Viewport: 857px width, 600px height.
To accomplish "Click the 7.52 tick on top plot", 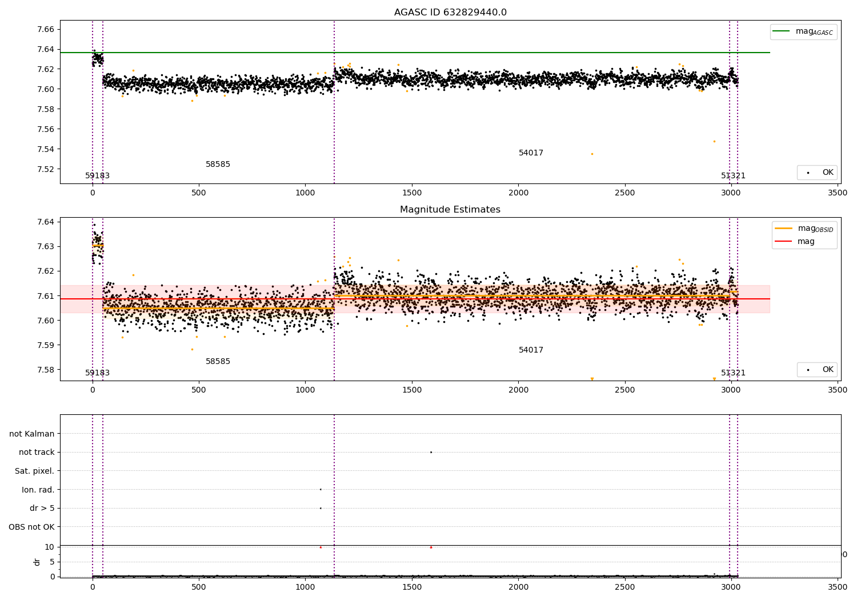I will tap(46, 169).
